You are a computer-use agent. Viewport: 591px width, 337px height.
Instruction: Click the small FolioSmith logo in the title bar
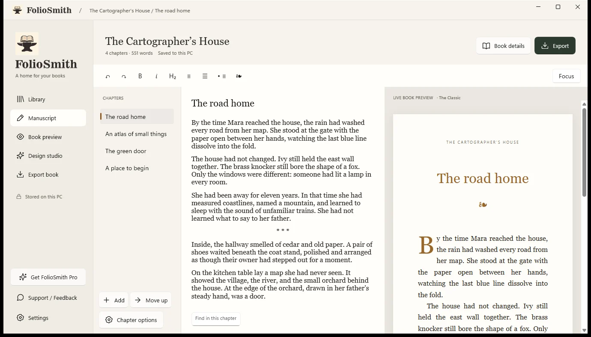point(17,10)
